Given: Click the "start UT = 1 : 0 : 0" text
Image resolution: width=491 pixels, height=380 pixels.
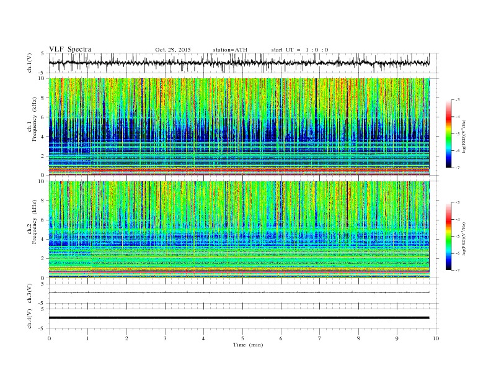Looking at the screenshot, I should tap(299, 50).
